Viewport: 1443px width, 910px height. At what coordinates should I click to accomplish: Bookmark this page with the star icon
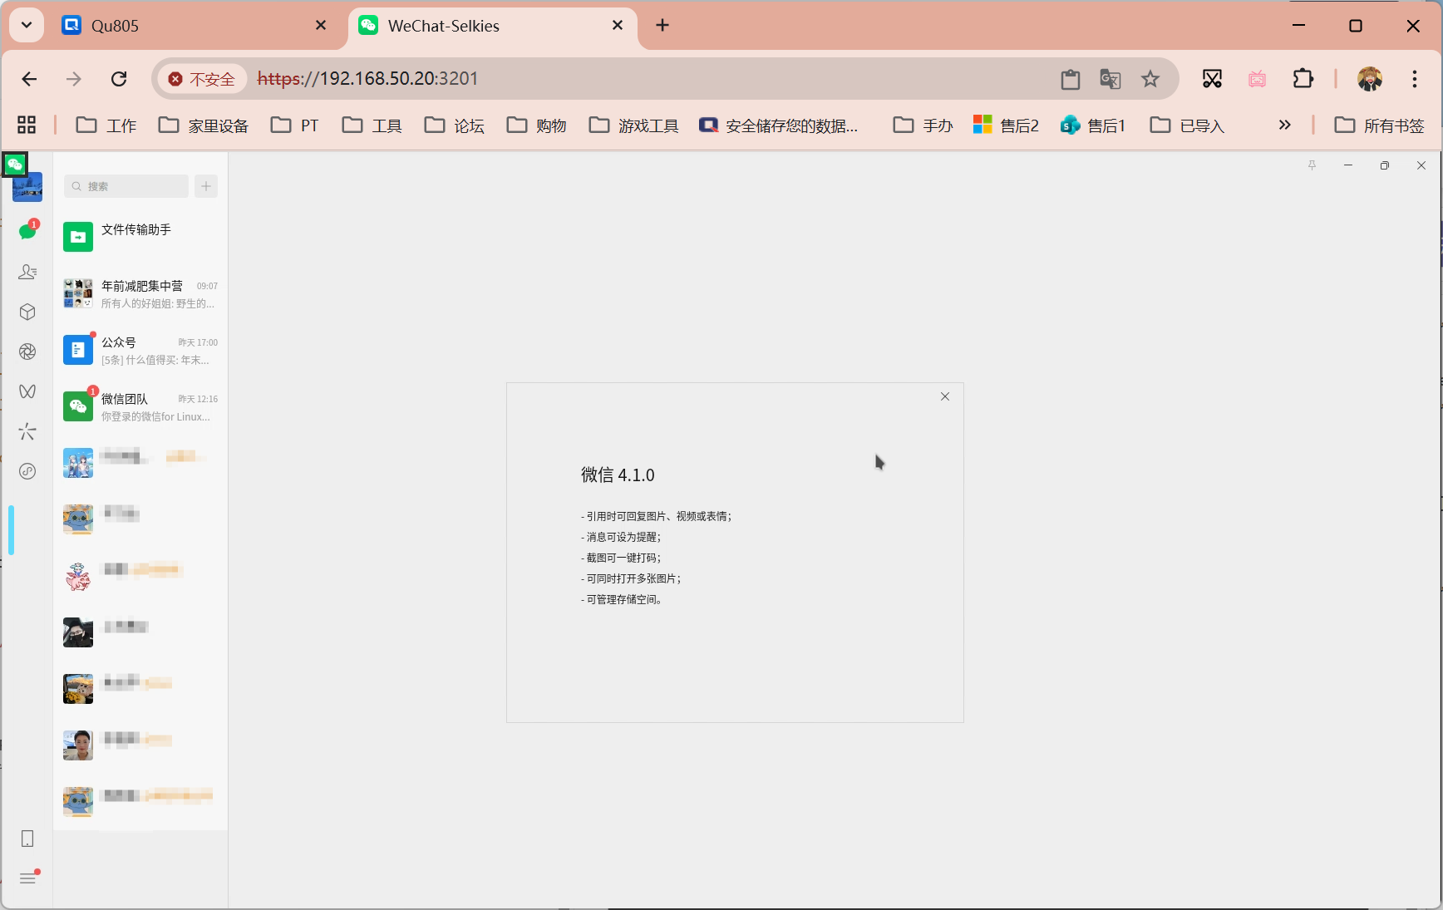[x=1150, y=79]
